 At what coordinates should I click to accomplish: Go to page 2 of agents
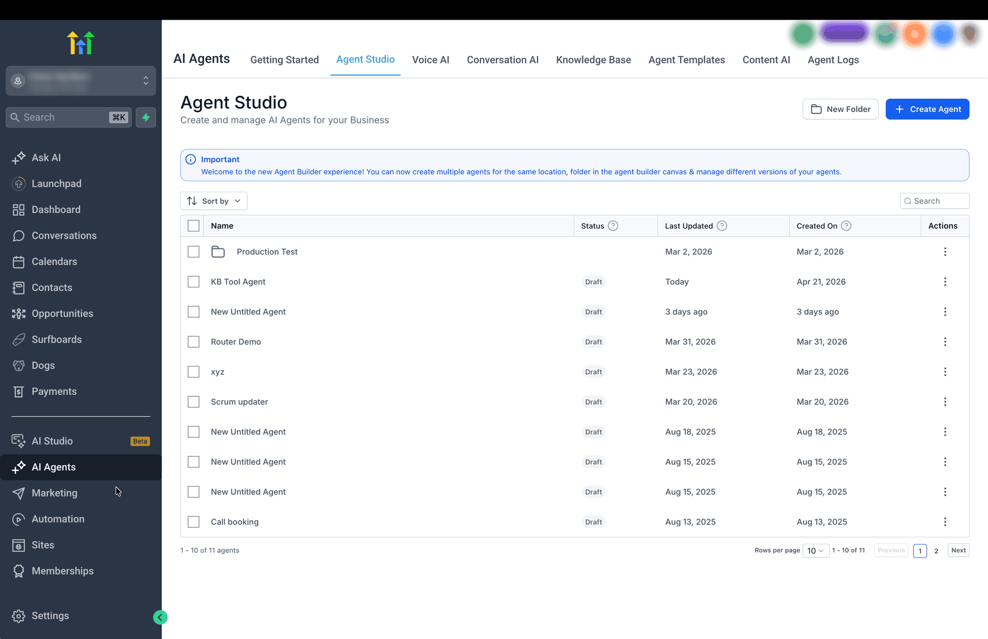tap(936, 551)
